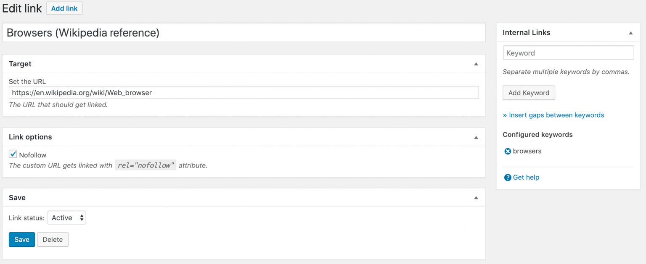Collapse the Internal Links panel

click(630, 32)
